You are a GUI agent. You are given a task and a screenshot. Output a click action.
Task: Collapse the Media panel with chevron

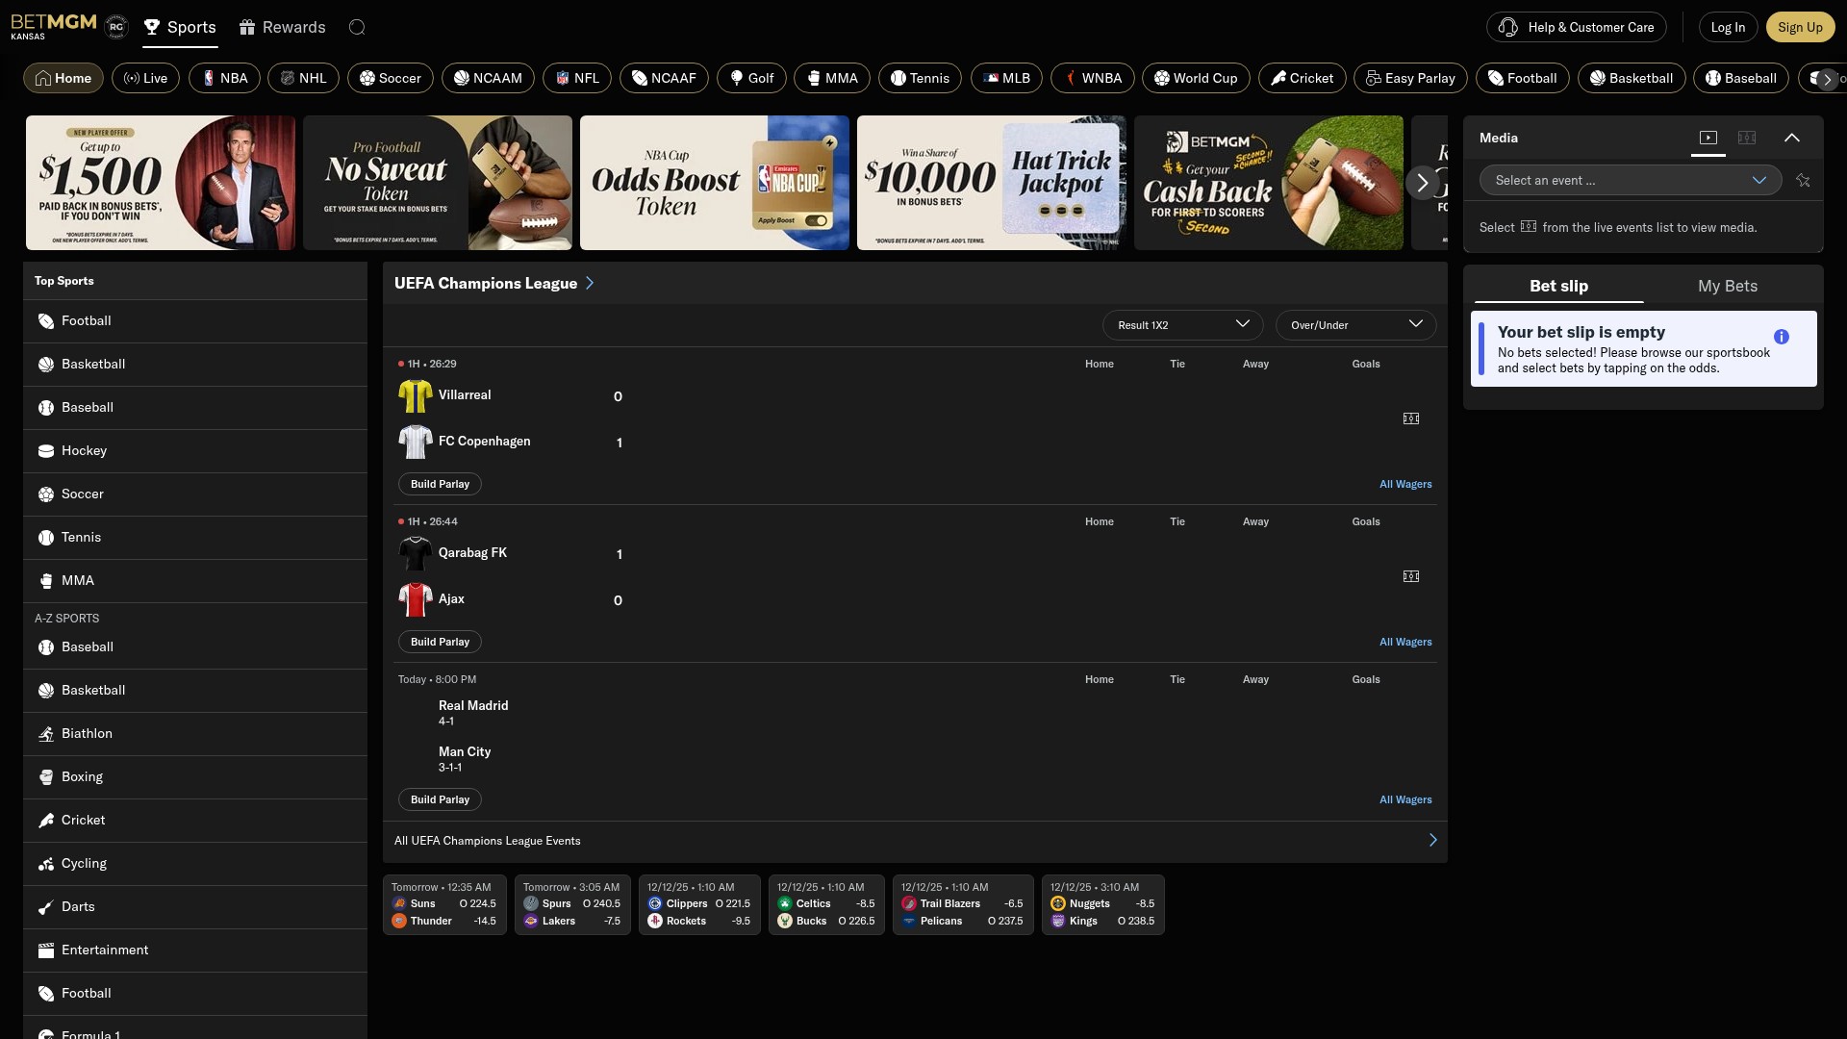pos(1792,138)
